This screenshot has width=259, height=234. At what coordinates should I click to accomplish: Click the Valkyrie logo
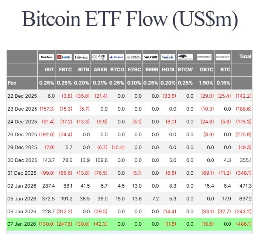(x=151, y=57)
